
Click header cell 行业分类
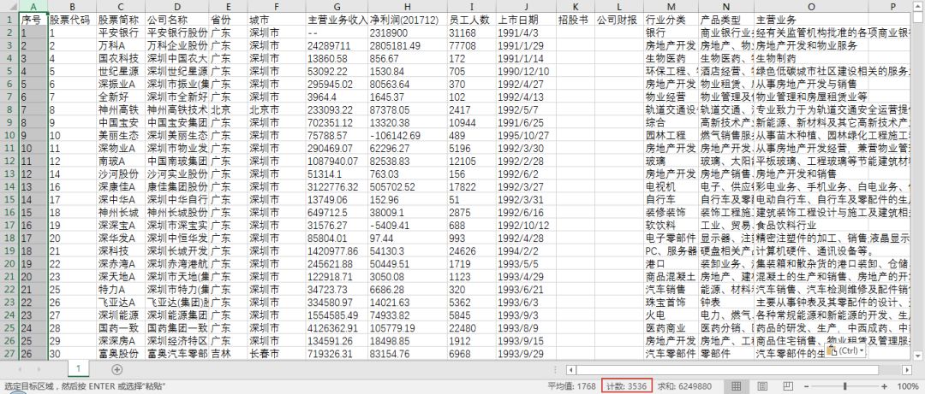point(671,20)
